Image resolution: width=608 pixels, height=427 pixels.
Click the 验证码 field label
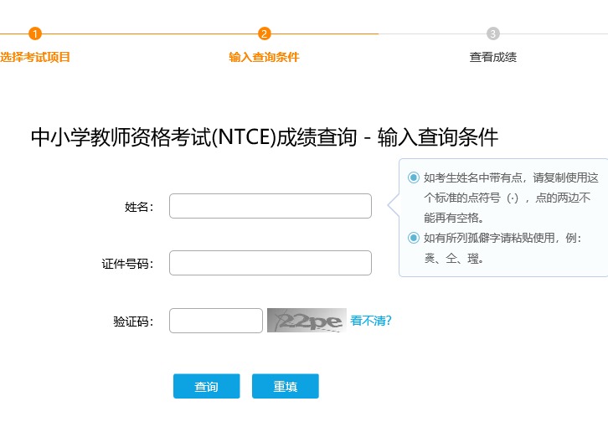[132, 322]
